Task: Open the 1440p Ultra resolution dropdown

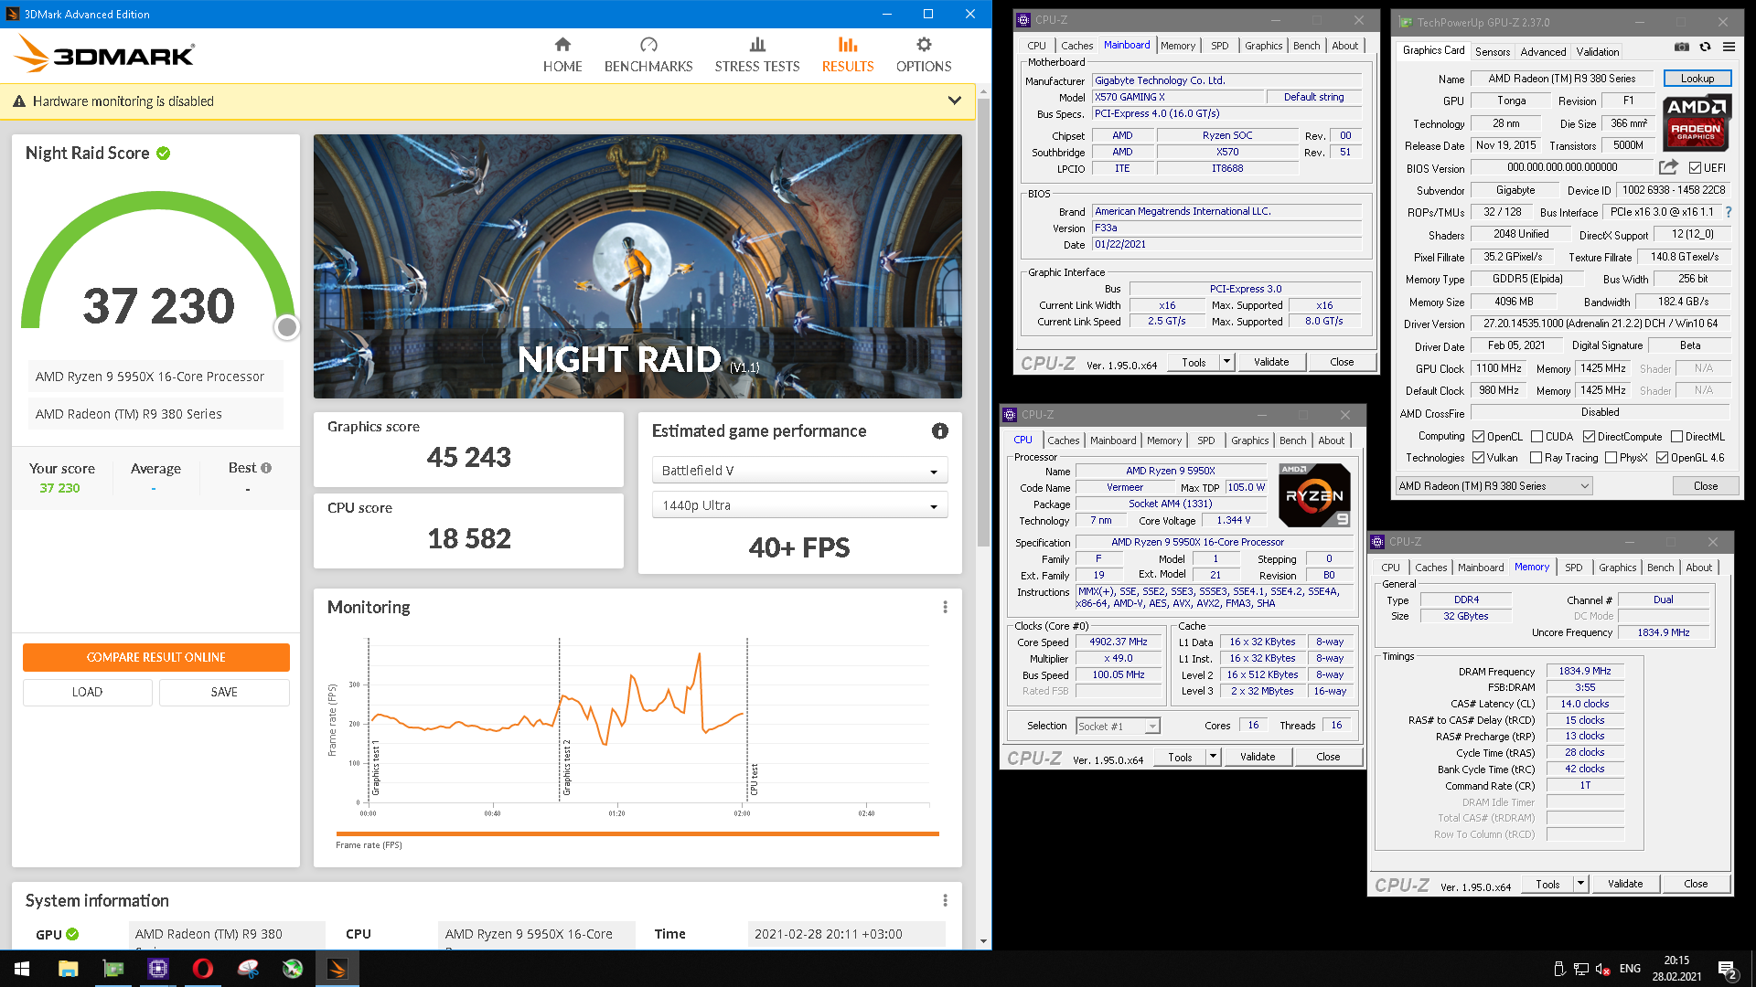Action: [799, 505]
